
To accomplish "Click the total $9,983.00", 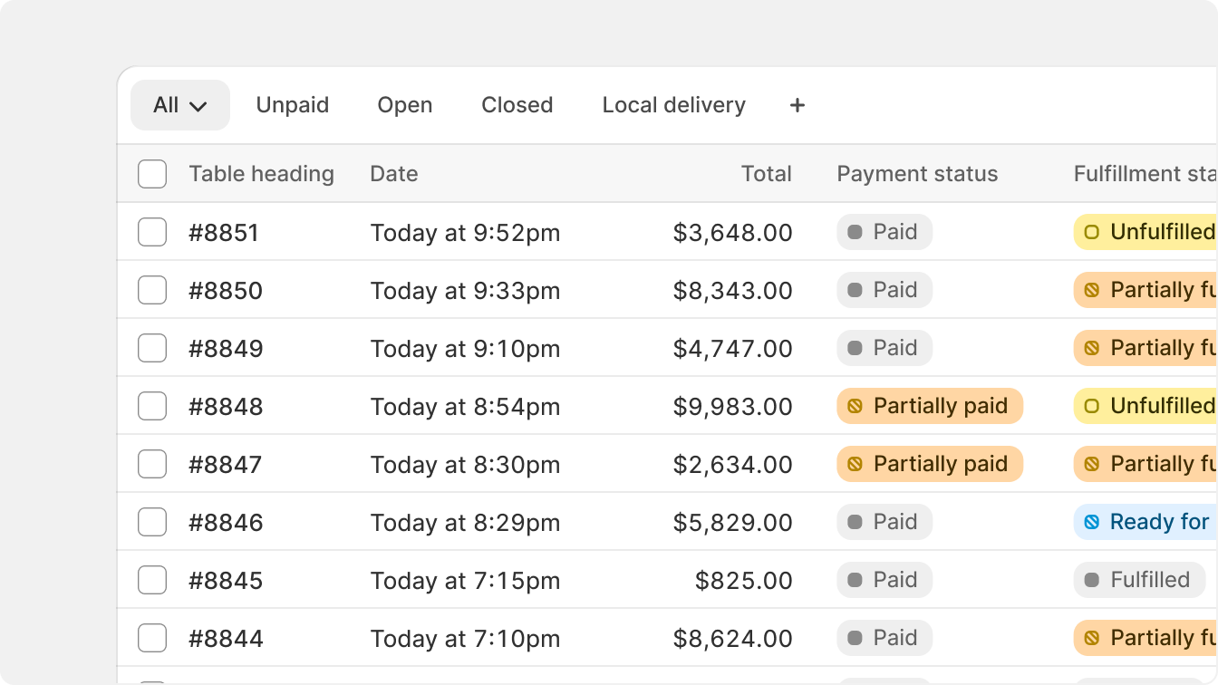I will click(733, 407).
